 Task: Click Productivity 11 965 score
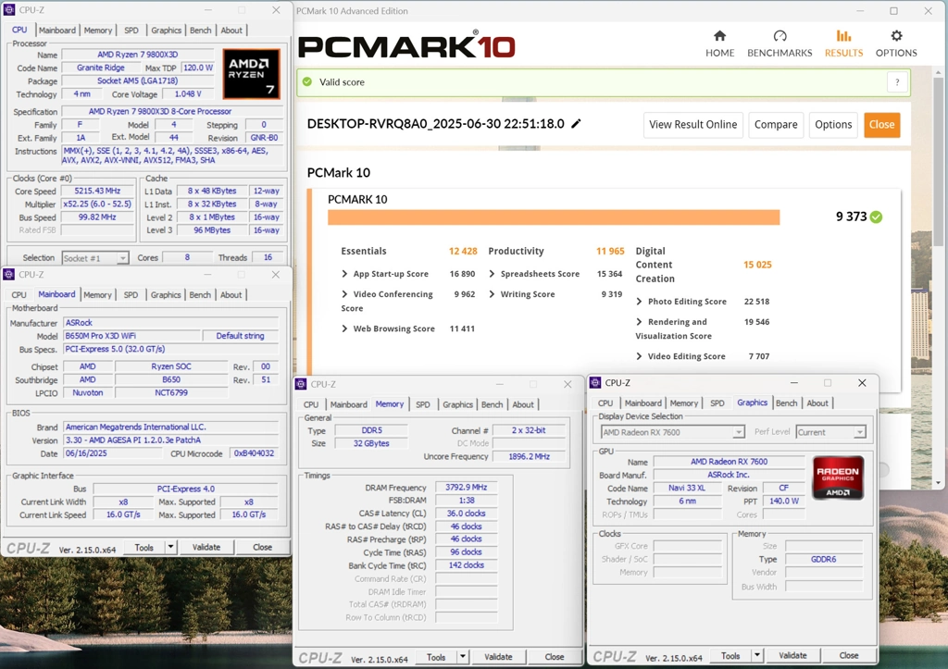click(610, 251)
